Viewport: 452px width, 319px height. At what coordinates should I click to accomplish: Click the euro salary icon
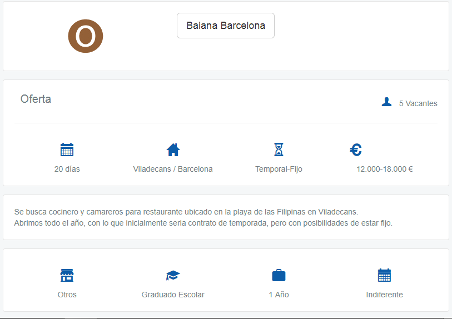356,149
